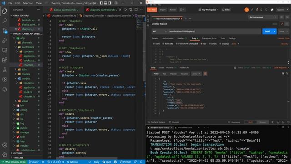Send the Postman request

click(x=267, y=31)
